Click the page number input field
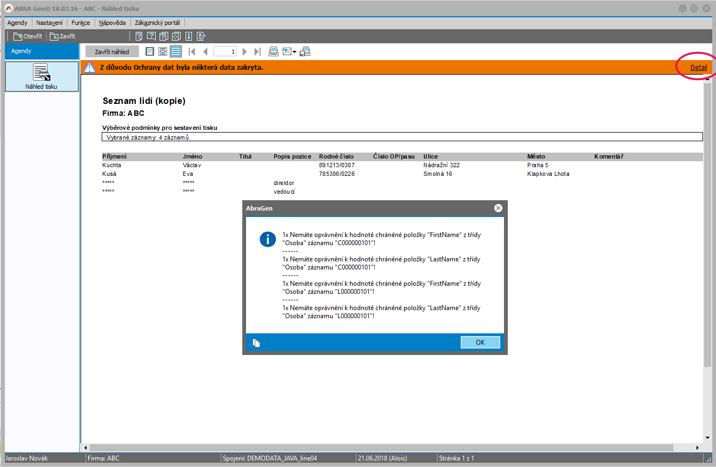The height and width of the screenshot is (467, 716). [226, 51]
